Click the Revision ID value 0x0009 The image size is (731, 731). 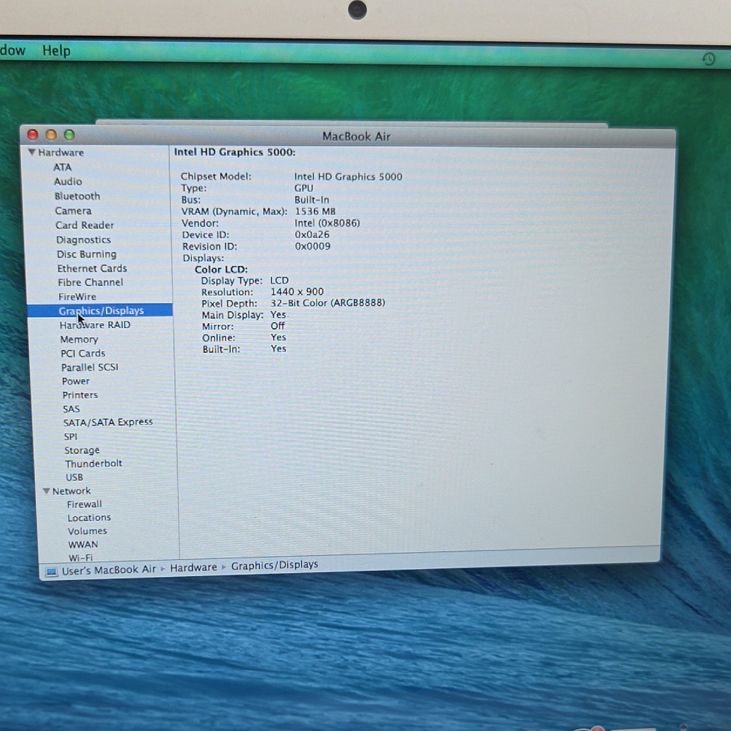pyautogui.click(x=313, y=246)
